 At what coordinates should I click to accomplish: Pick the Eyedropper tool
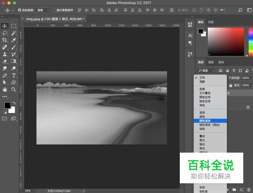tap(14, 40)
